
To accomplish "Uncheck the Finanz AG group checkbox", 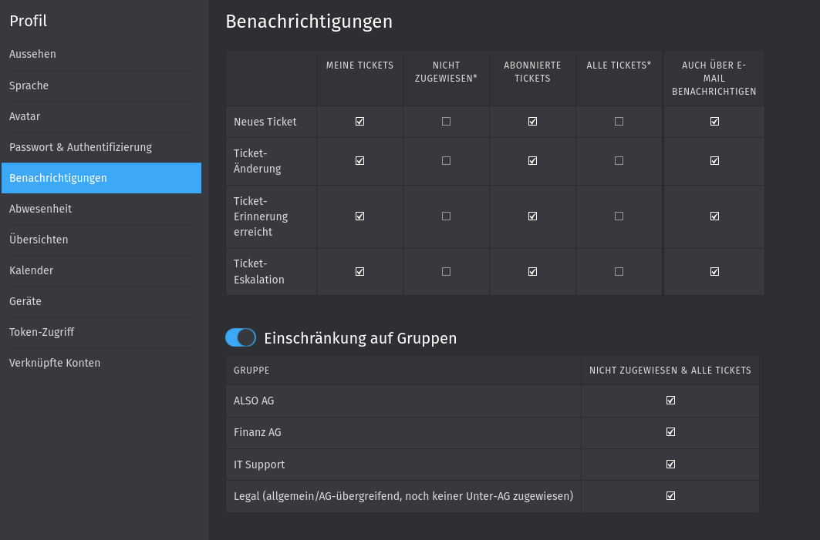I will coord(670,432).
